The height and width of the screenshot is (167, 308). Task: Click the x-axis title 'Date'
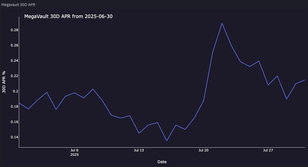point(162,162)
